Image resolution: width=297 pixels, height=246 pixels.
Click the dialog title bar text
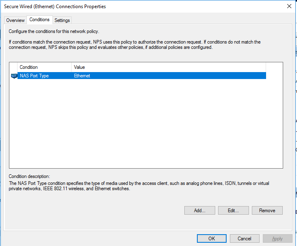click(x=55, y=7)
